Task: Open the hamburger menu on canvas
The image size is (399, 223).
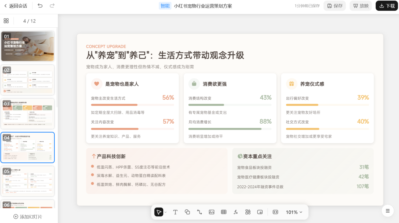Action: pyautogui.click(x=388, y=211)
